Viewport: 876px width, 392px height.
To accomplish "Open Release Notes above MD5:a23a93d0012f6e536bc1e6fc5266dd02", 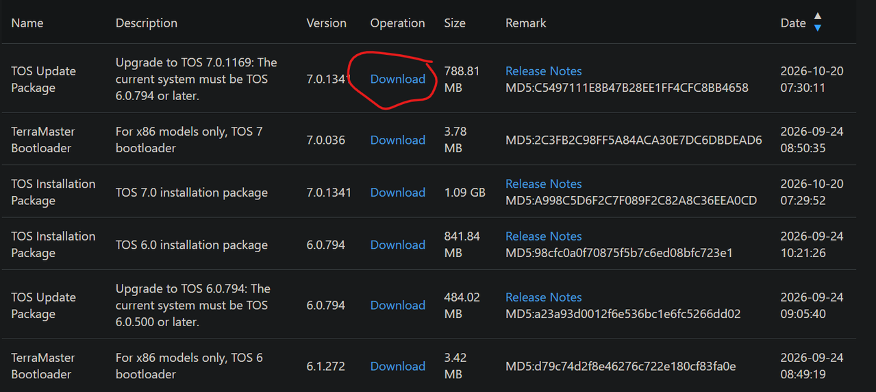I will pyautogui.click(x=544, y=297).
